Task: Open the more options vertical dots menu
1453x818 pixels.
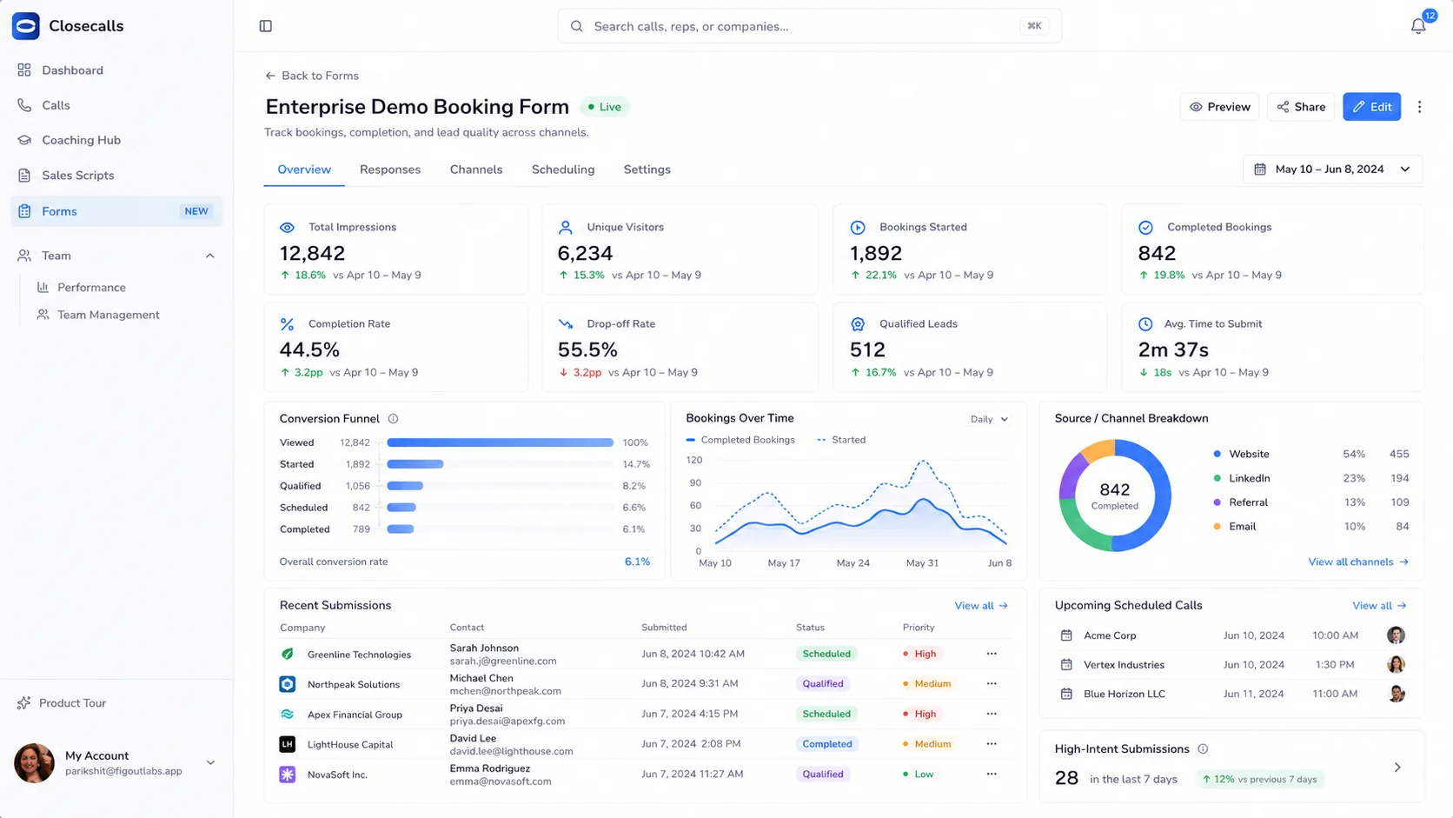Action: [1420, 107]
